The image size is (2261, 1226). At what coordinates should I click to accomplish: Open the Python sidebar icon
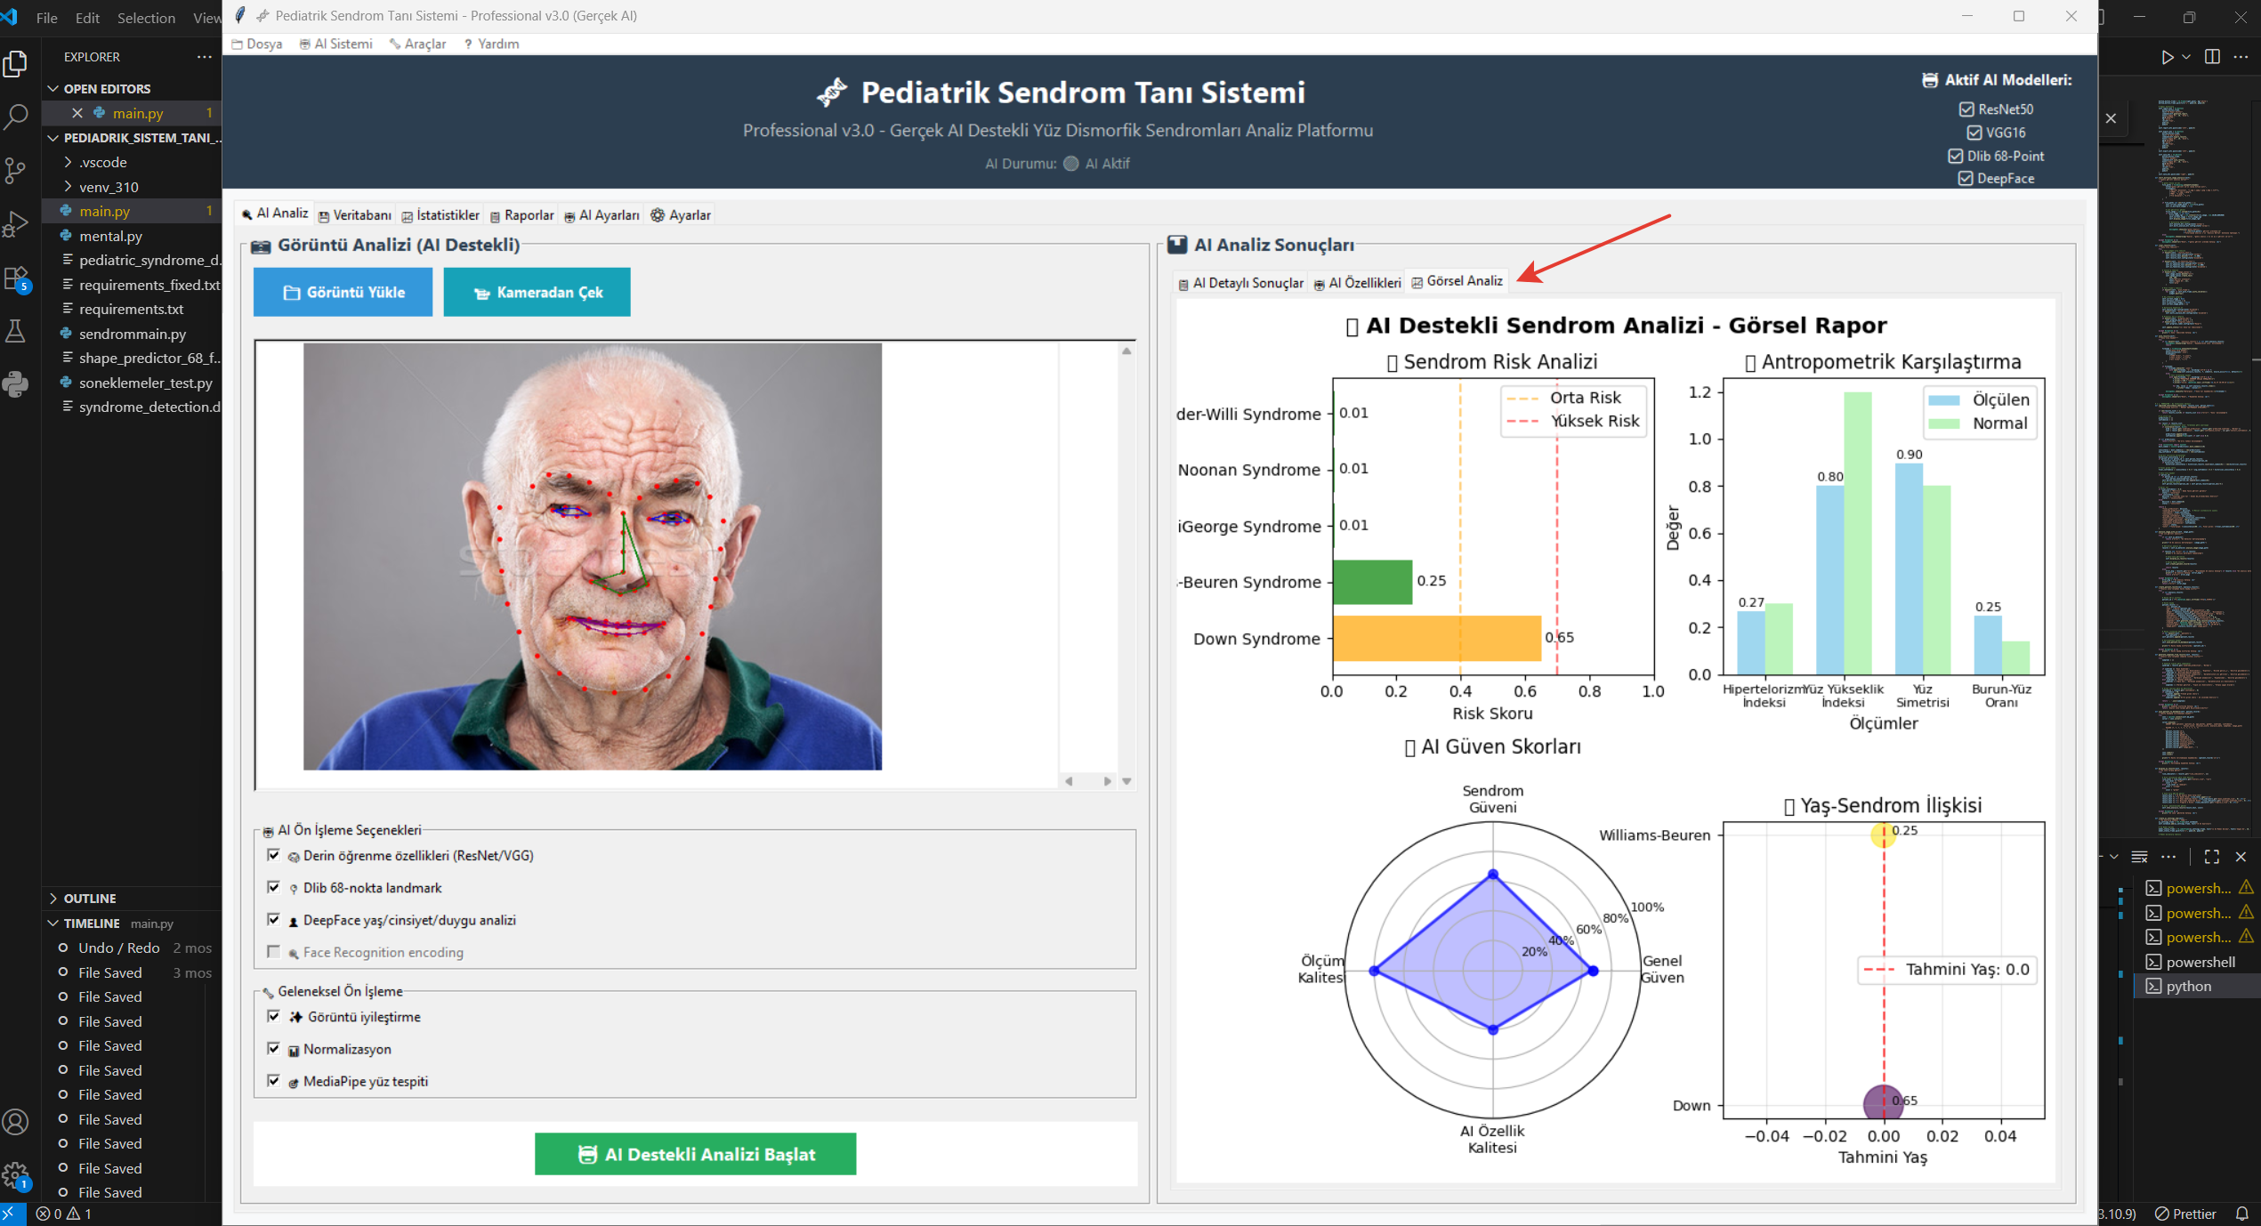tap(16, 384)
